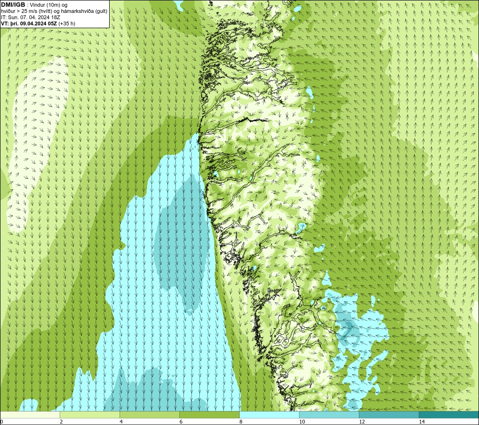Click the legend scale label '8'
Screen dimensions: 479x425
click(241, 422)
